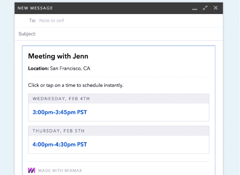
Task: Close the New Message window
Action: (x=216, y=8)
